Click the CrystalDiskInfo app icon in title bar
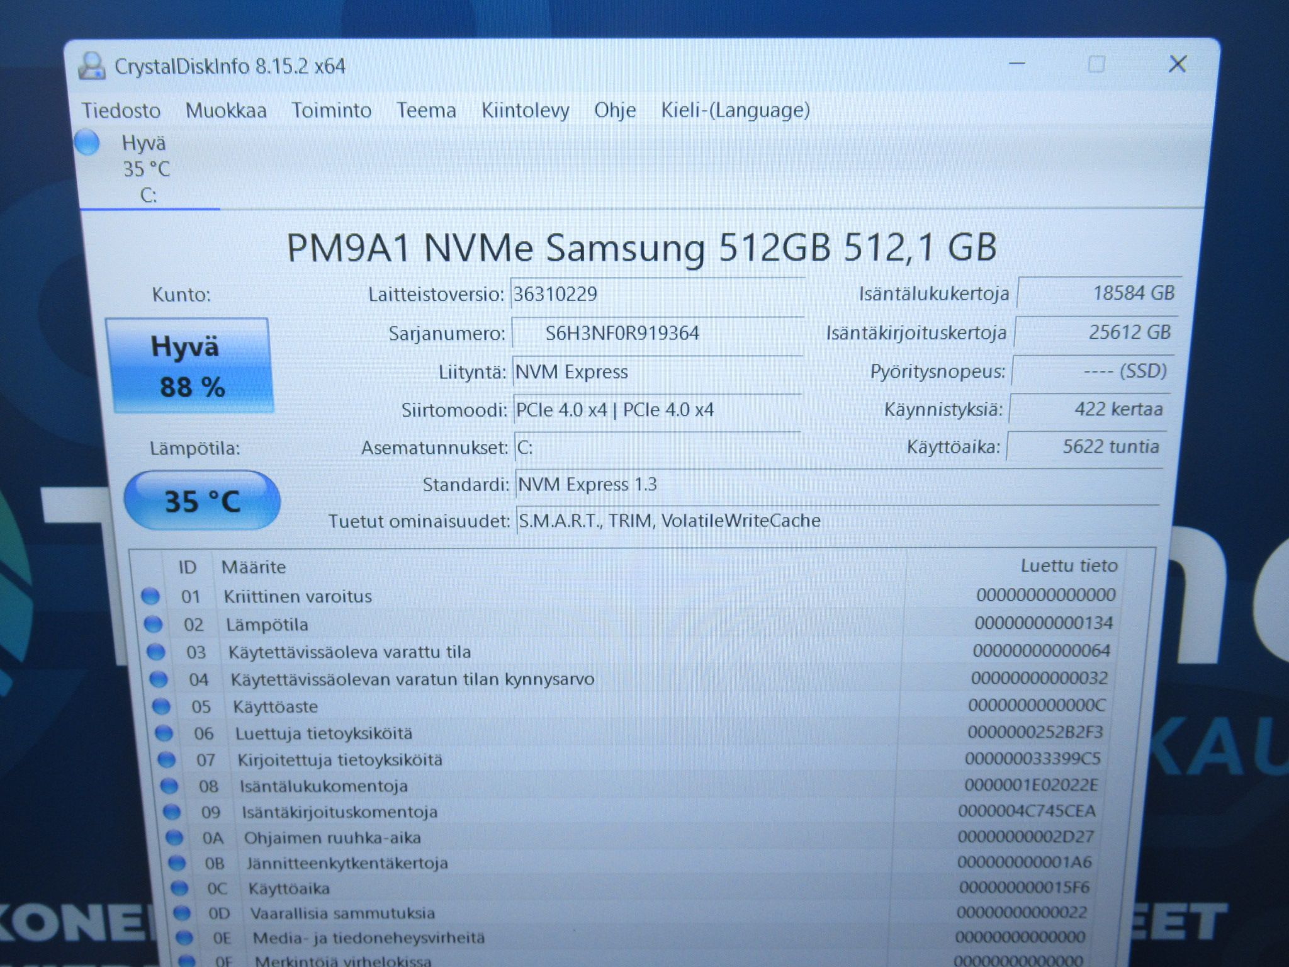The height and width of the screenshot is (967, 1289). 92,66
